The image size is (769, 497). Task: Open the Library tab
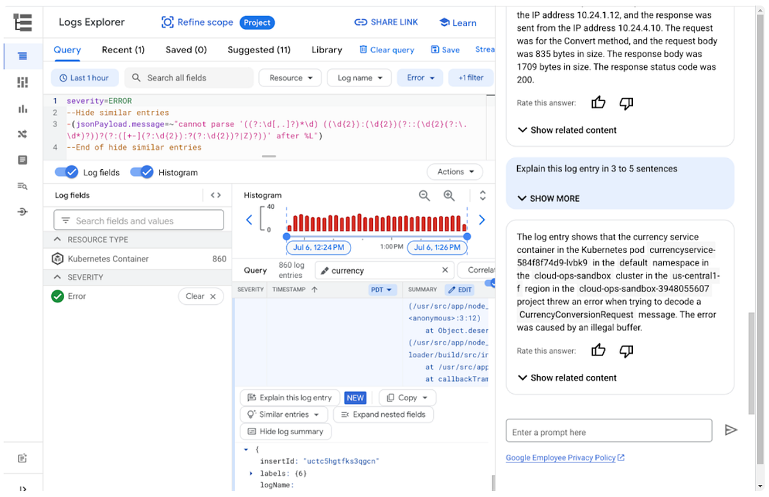(326, 49)
